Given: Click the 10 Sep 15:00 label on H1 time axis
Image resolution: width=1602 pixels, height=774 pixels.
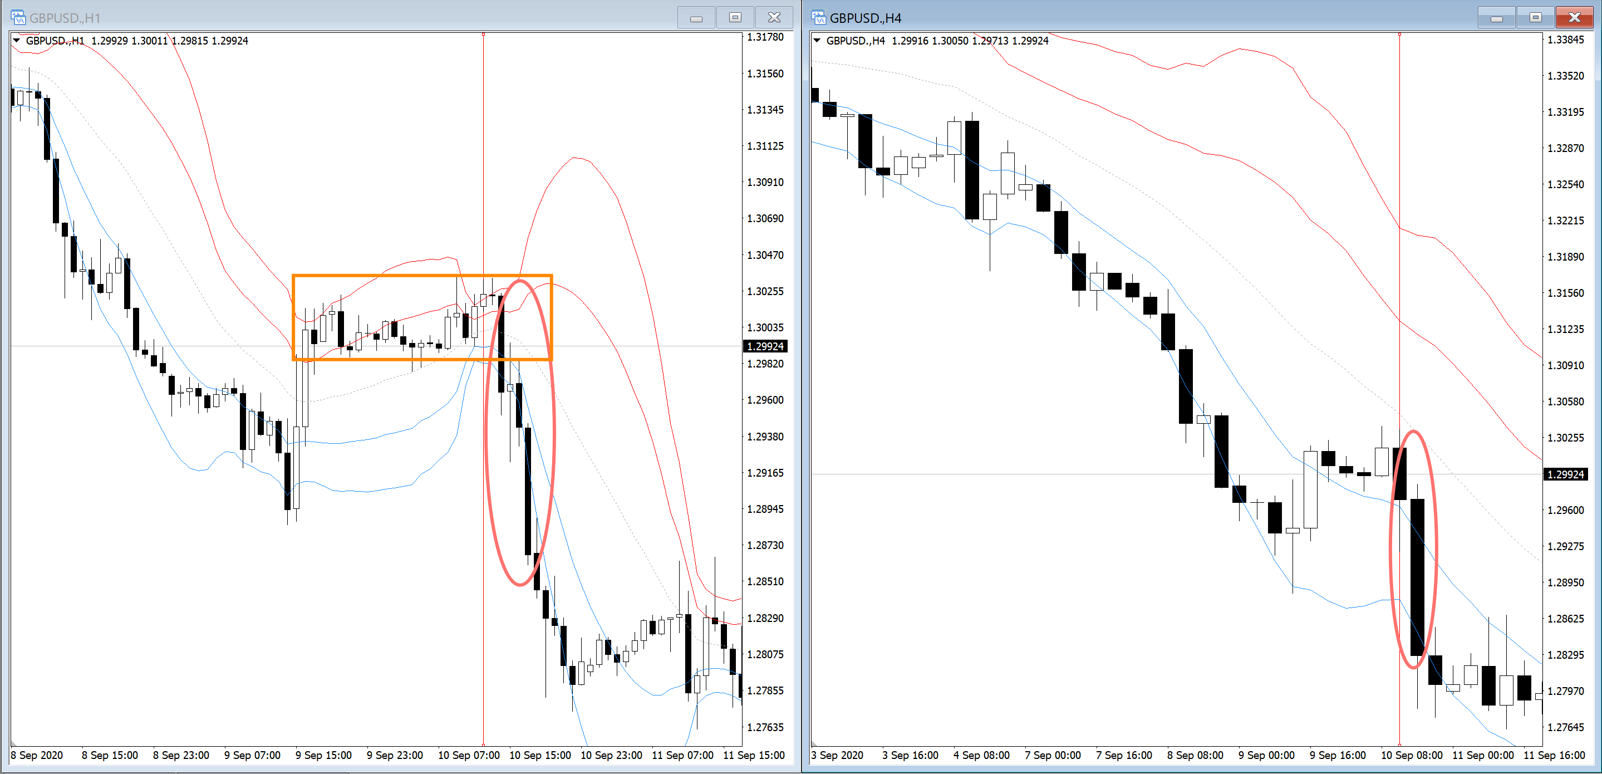Looking at the screenshot, I should point(540,755).
